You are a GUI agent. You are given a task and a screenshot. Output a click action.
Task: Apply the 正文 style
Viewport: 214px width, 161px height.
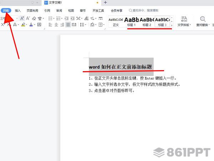click(116, 22)
